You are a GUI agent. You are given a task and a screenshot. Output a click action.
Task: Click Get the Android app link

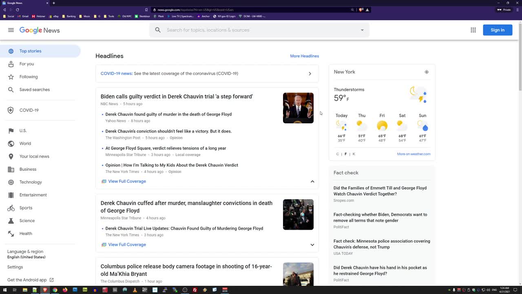[30, 280]
